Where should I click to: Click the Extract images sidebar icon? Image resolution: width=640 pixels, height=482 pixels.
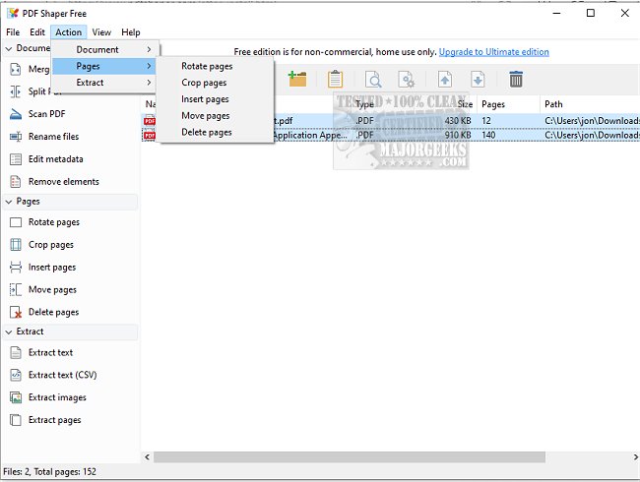tap(15, 397)
